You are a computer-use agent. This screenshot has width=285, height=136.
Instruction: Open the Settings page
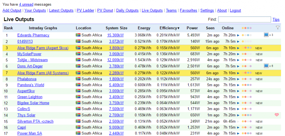pos(207,10)
